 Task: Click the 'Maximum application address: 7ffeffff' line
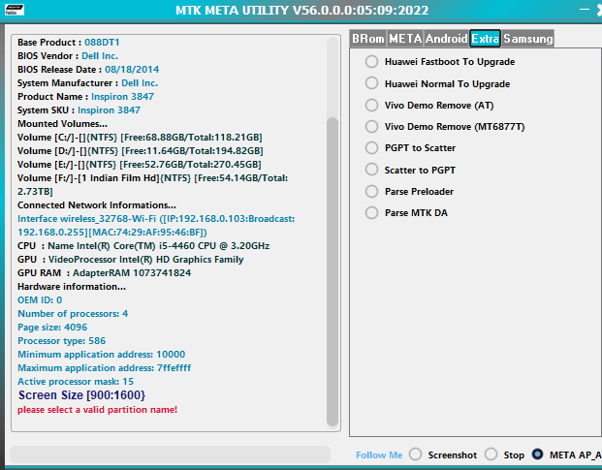tap(104, 368)
